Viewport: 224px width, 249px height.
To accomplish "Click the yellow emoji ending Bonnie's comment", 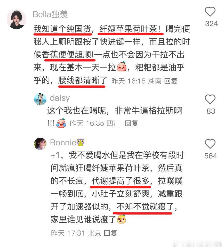I will [122, 219].
